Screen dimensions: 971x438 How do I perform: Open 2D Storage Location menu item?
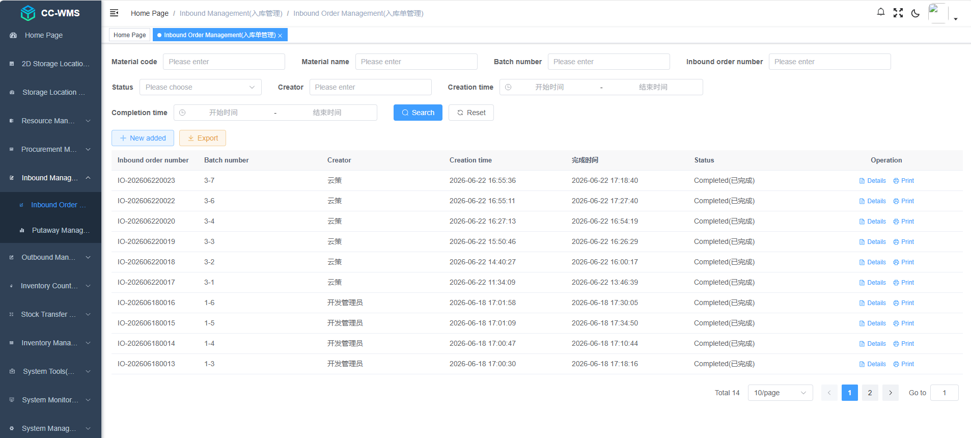tap(50, 64)
